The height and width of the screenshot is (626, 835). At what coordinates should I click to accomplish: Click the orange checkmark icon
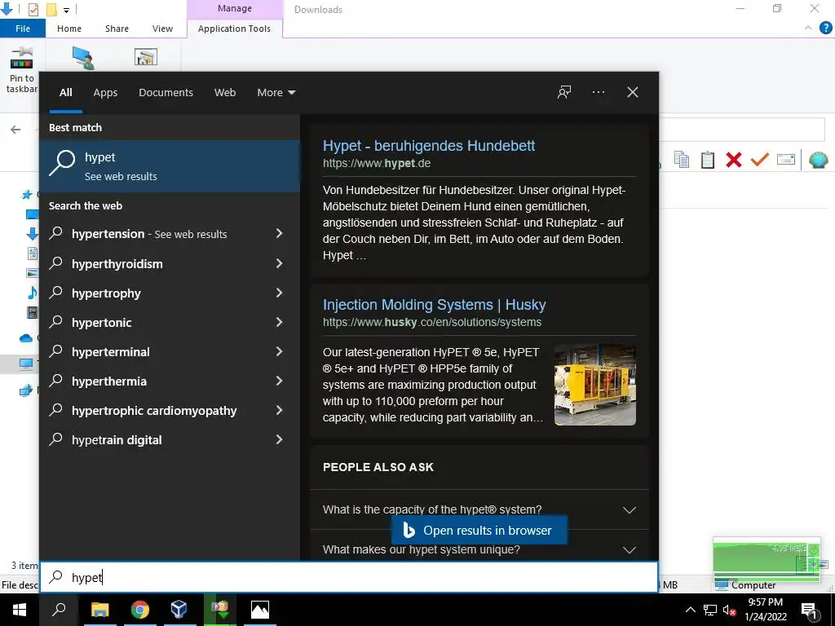pos(759,159)
